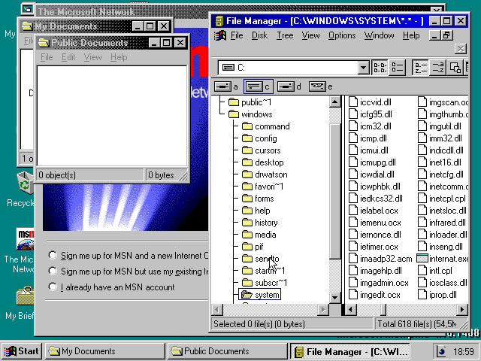Click My Briefcase desktop icon

tap(25, 296)
